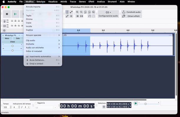Click the time signature numerator stepper
Image resolution: width=180 pixels, height=117 pixels.
(x=19, y=107)
